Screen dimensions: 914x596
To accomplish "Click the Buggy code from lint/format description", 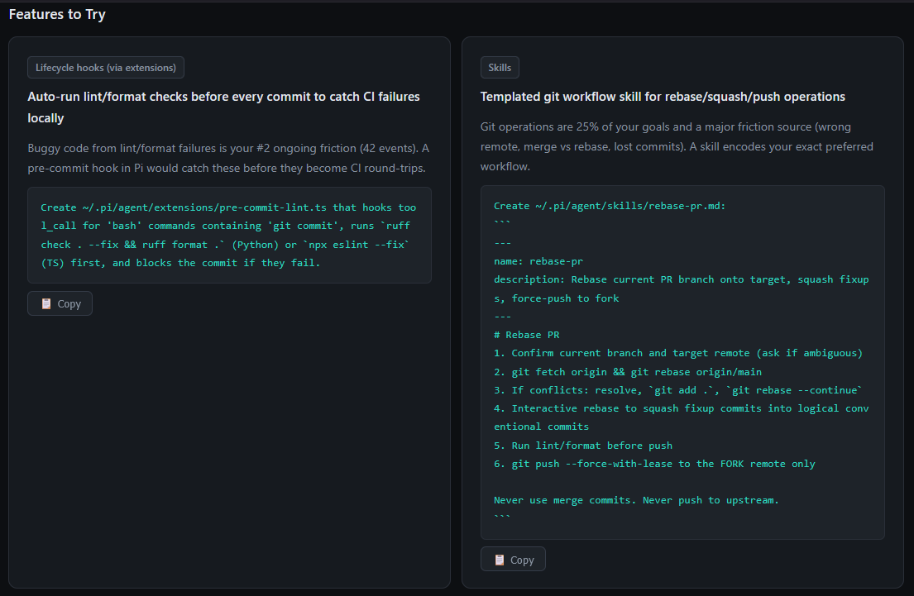I will click(x=228, y=158).
